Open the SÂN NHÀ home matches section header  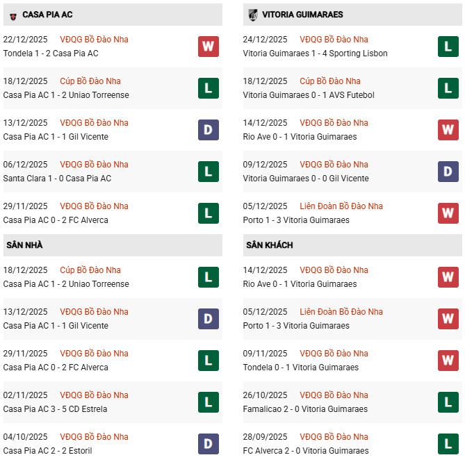point(24,245)
